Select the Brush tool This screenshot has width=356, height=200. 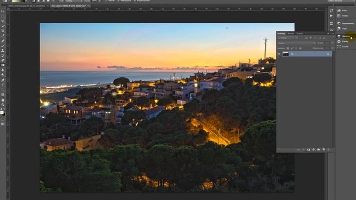point(3,46)
